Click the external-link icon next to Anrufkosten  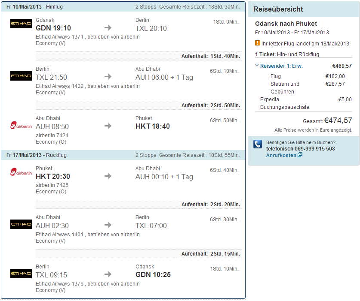click(x=300, y=155)
